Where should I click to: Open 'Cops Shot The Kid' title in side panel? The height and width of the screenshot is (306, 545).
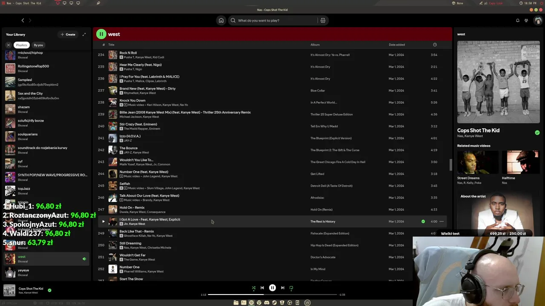[x=478, y=130]
